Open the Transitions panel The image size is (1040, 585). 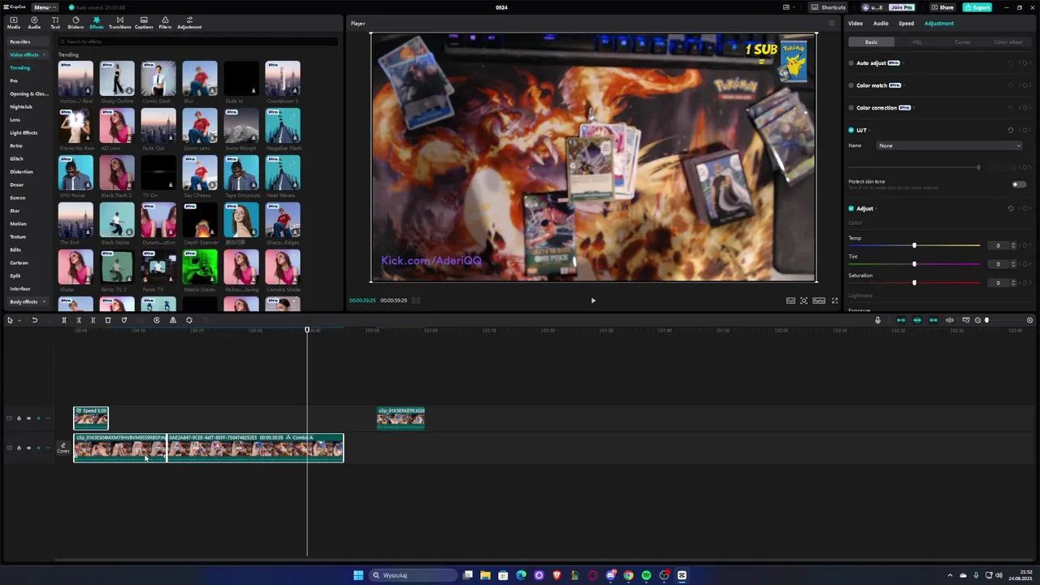click(x=120, y=23)
